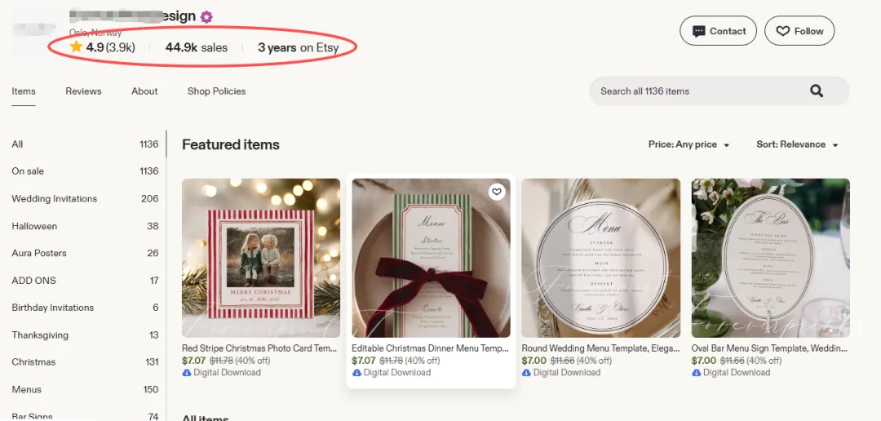This screenshot has width=881, height=421.
Task: Switch to the Reviews tab
Action: 83,91
